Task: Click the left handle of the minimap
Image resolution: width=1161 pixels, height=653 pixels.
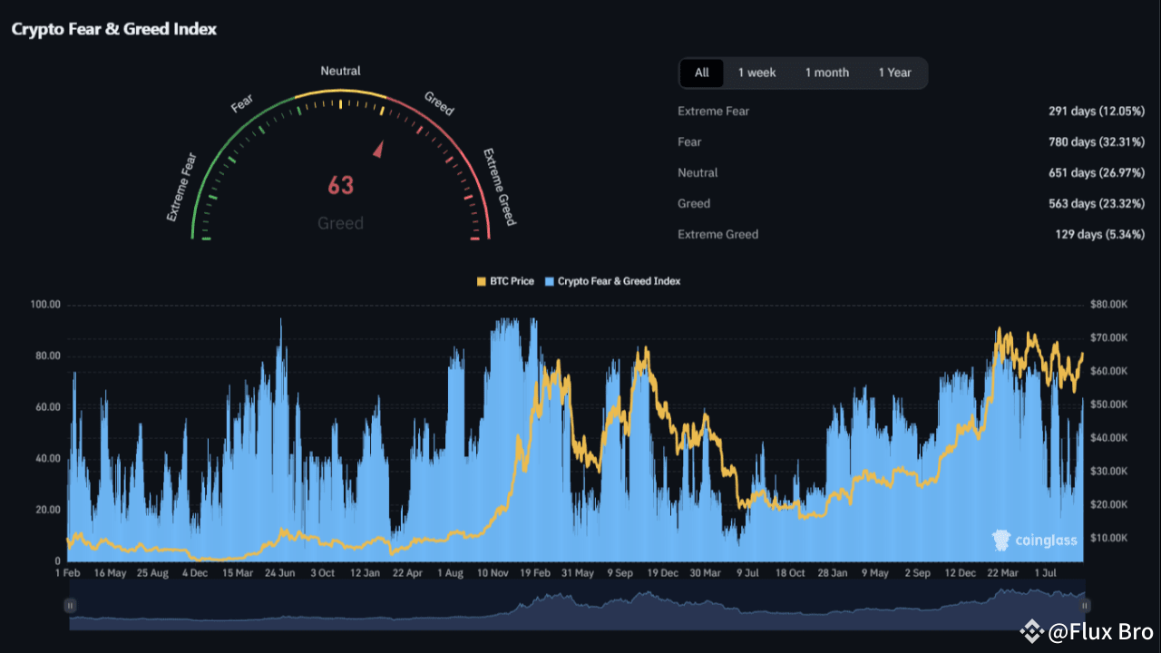Action: click(x=70, y=605)
